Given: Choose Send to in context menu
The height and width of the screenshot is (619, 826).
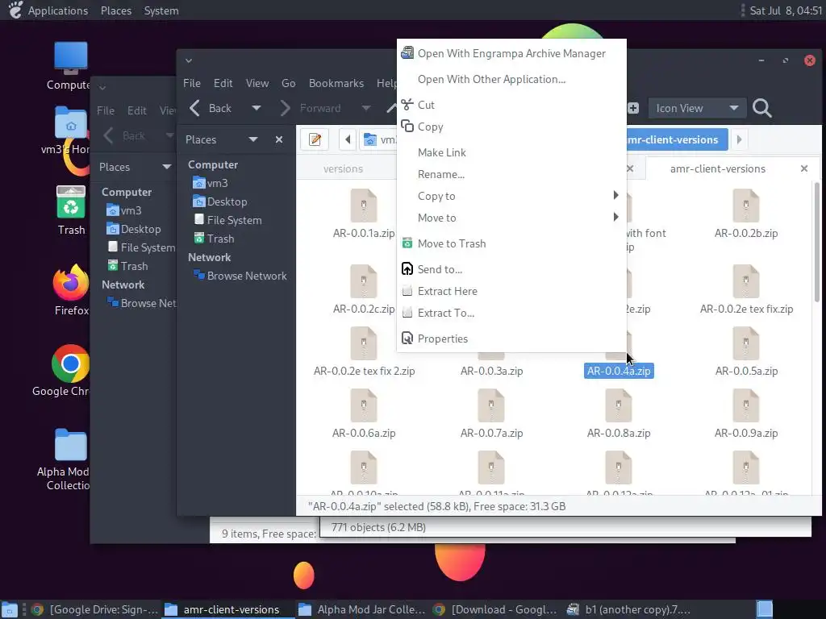Looking at the screenshot, I should [x=511, y=269].
